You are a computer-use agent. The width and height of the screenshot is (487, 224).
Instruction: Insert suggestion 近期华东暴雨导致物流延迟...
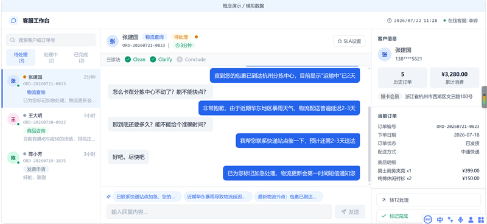[218, 197]
